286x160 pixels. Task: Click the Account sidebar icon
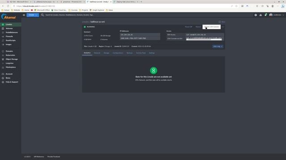(3, 74)
